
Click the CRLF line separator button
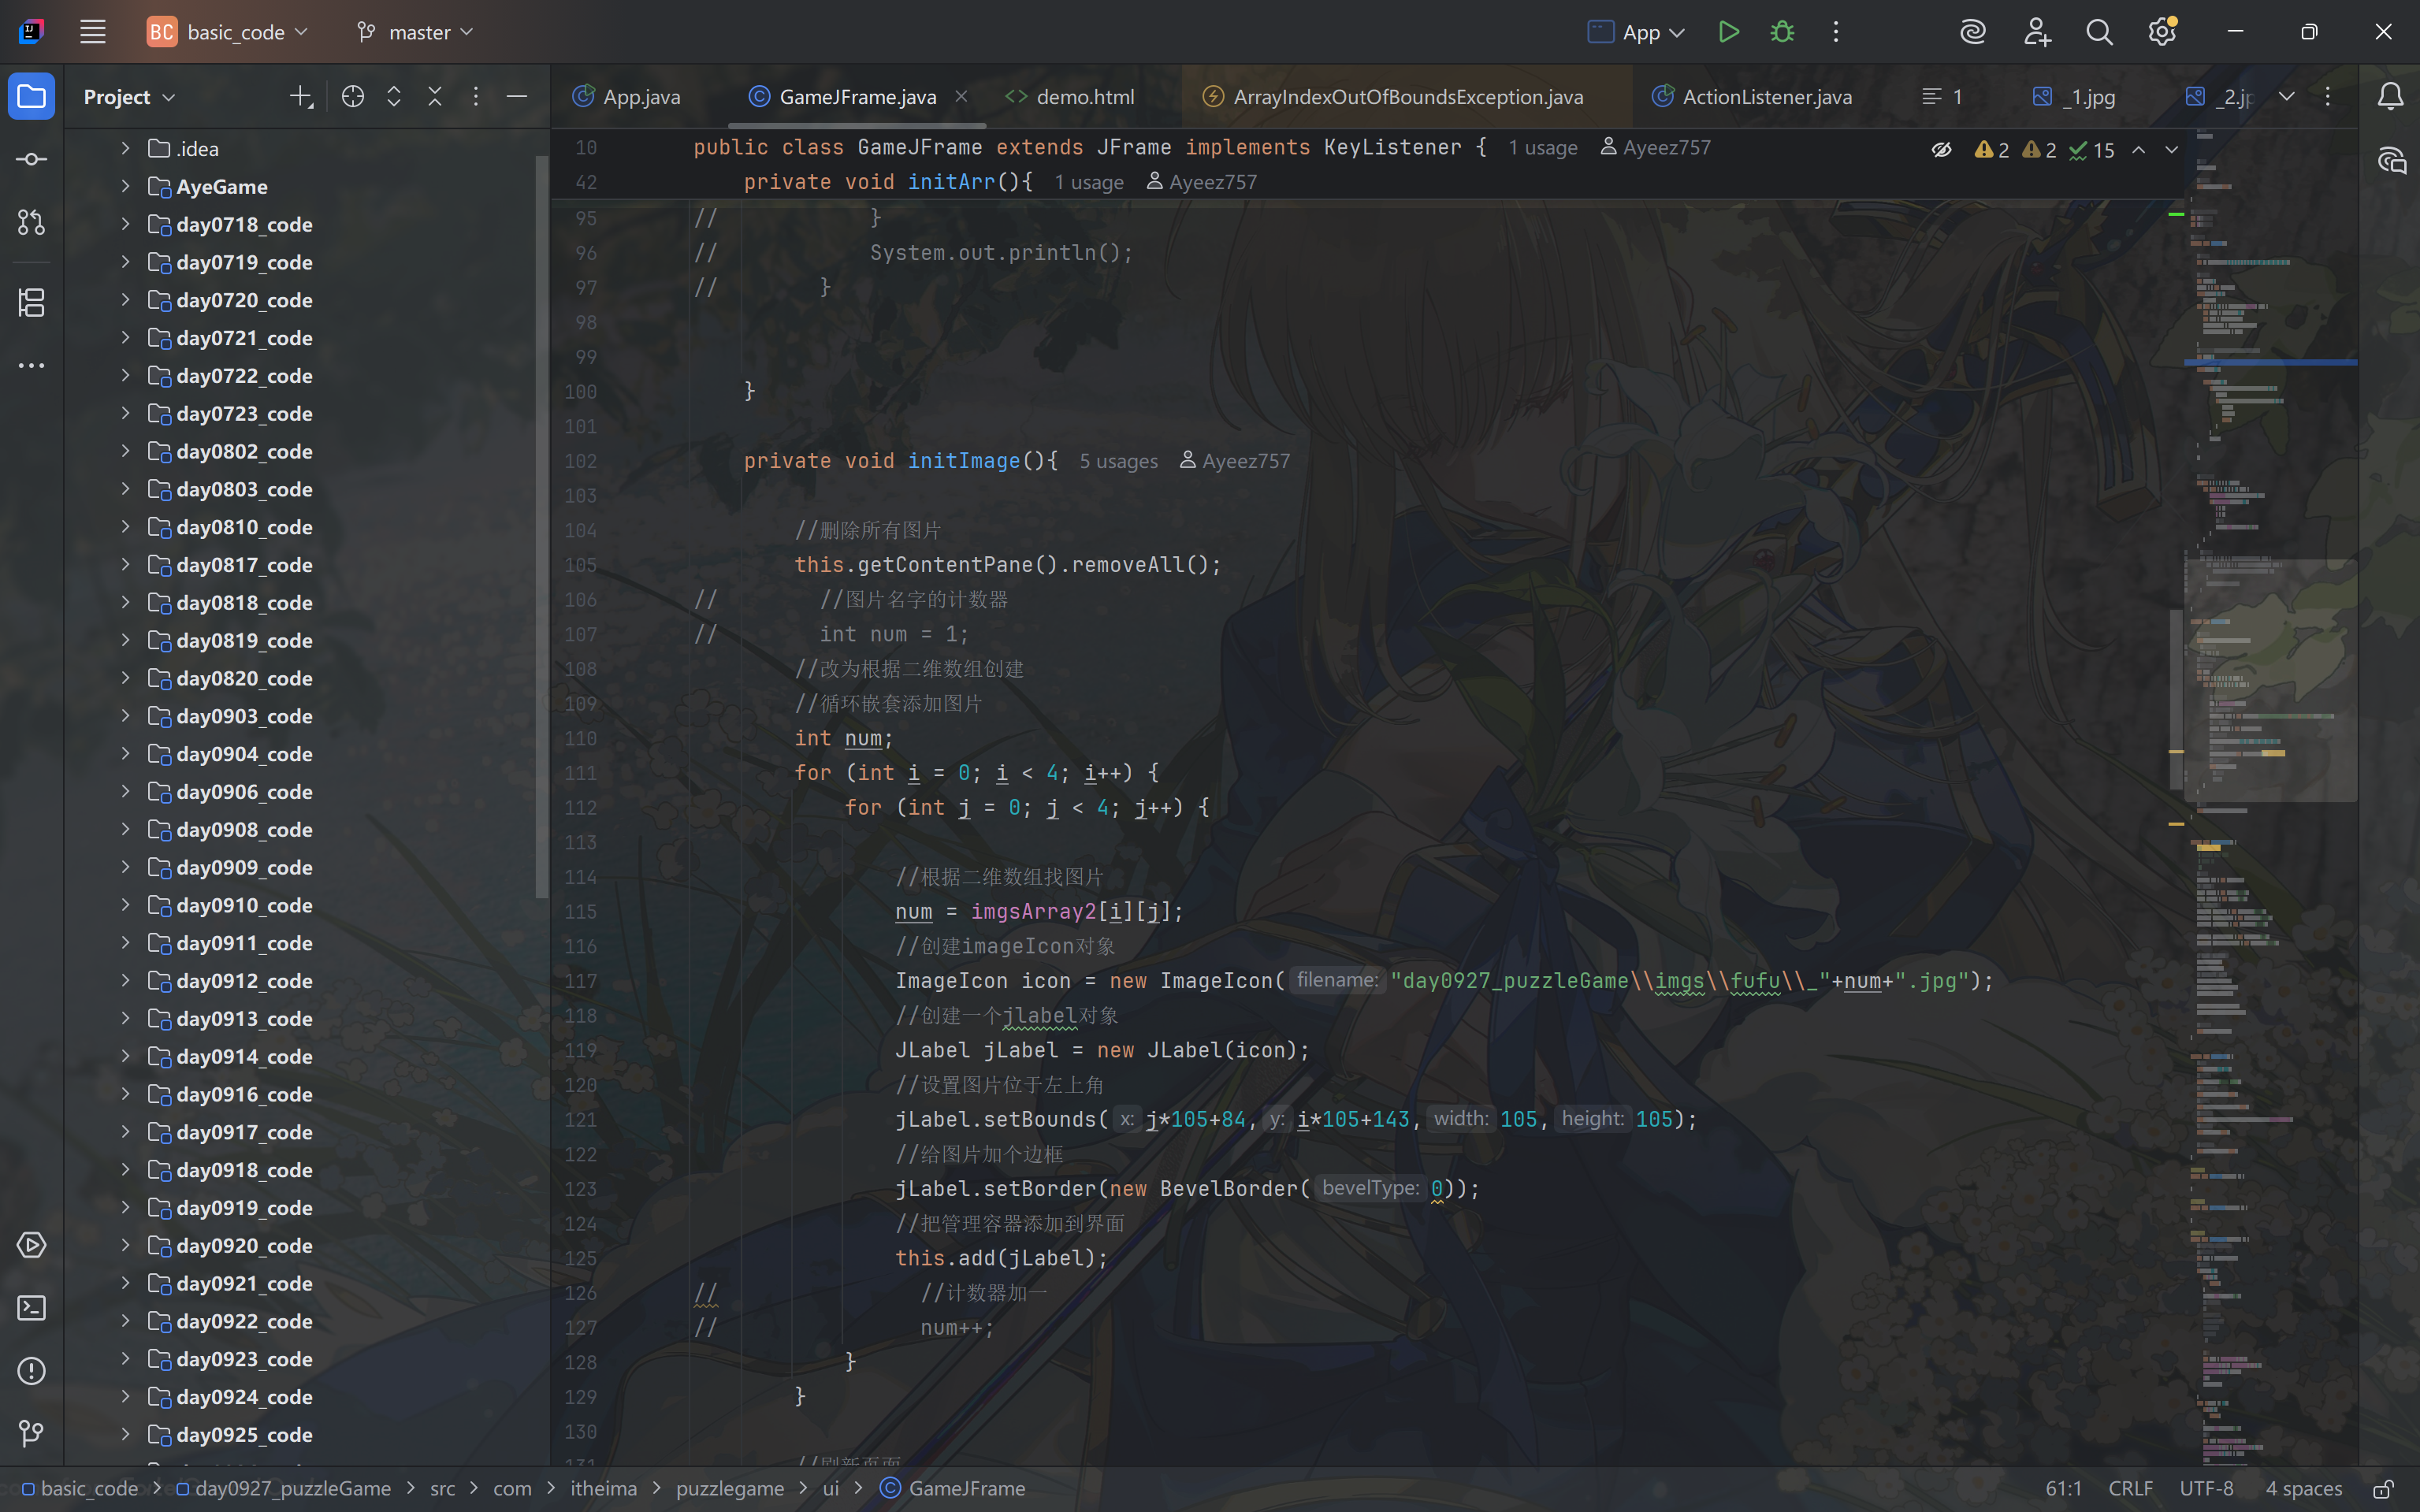point(2130,1488)
